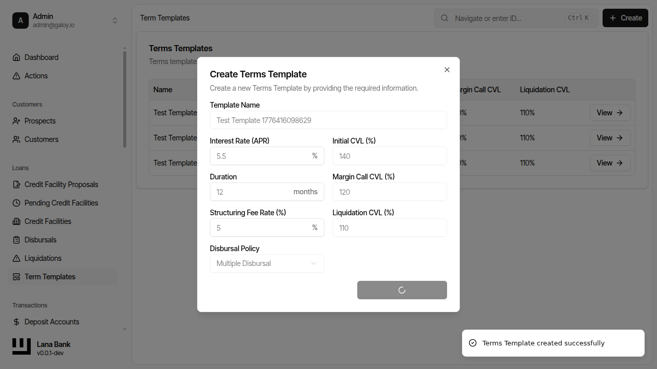Open Prospects using its people icon
657x369 pixels.
pyautogui.click(x=15, y=120)
